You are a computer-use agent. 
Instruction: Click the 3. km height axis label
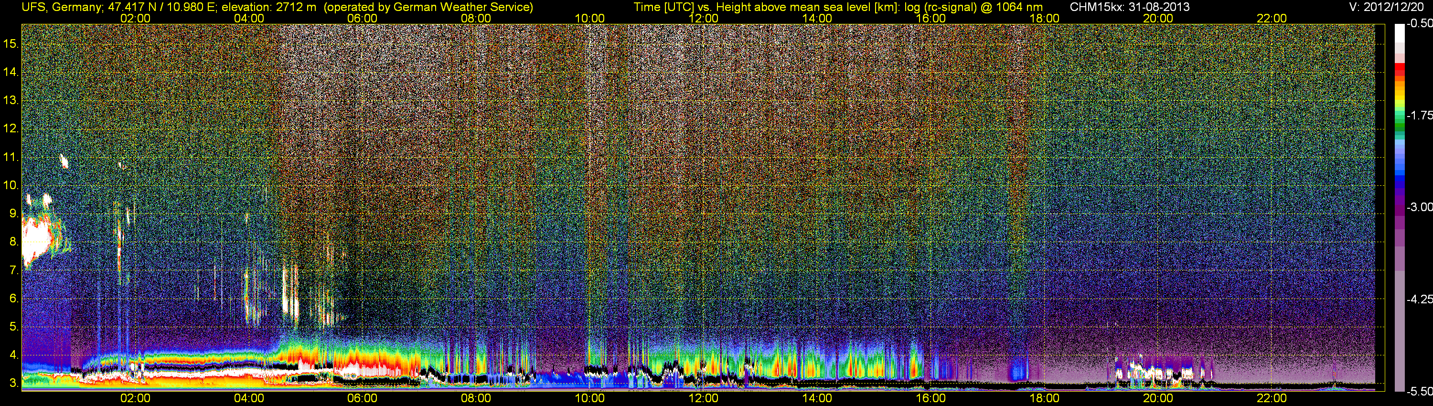coord(13,383)
